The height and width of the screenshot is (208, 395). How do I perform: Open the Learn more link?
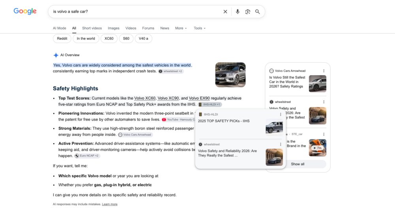click(x=109, y=204)
